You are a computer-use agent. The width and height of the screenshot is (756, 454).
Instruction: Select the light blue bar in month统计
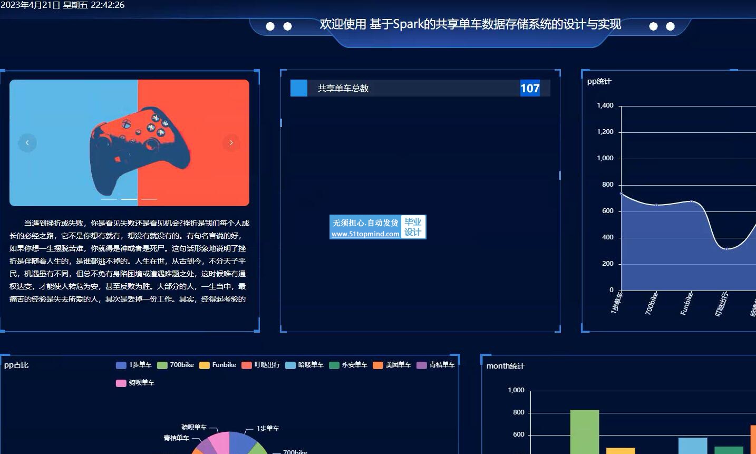(693, 446)
